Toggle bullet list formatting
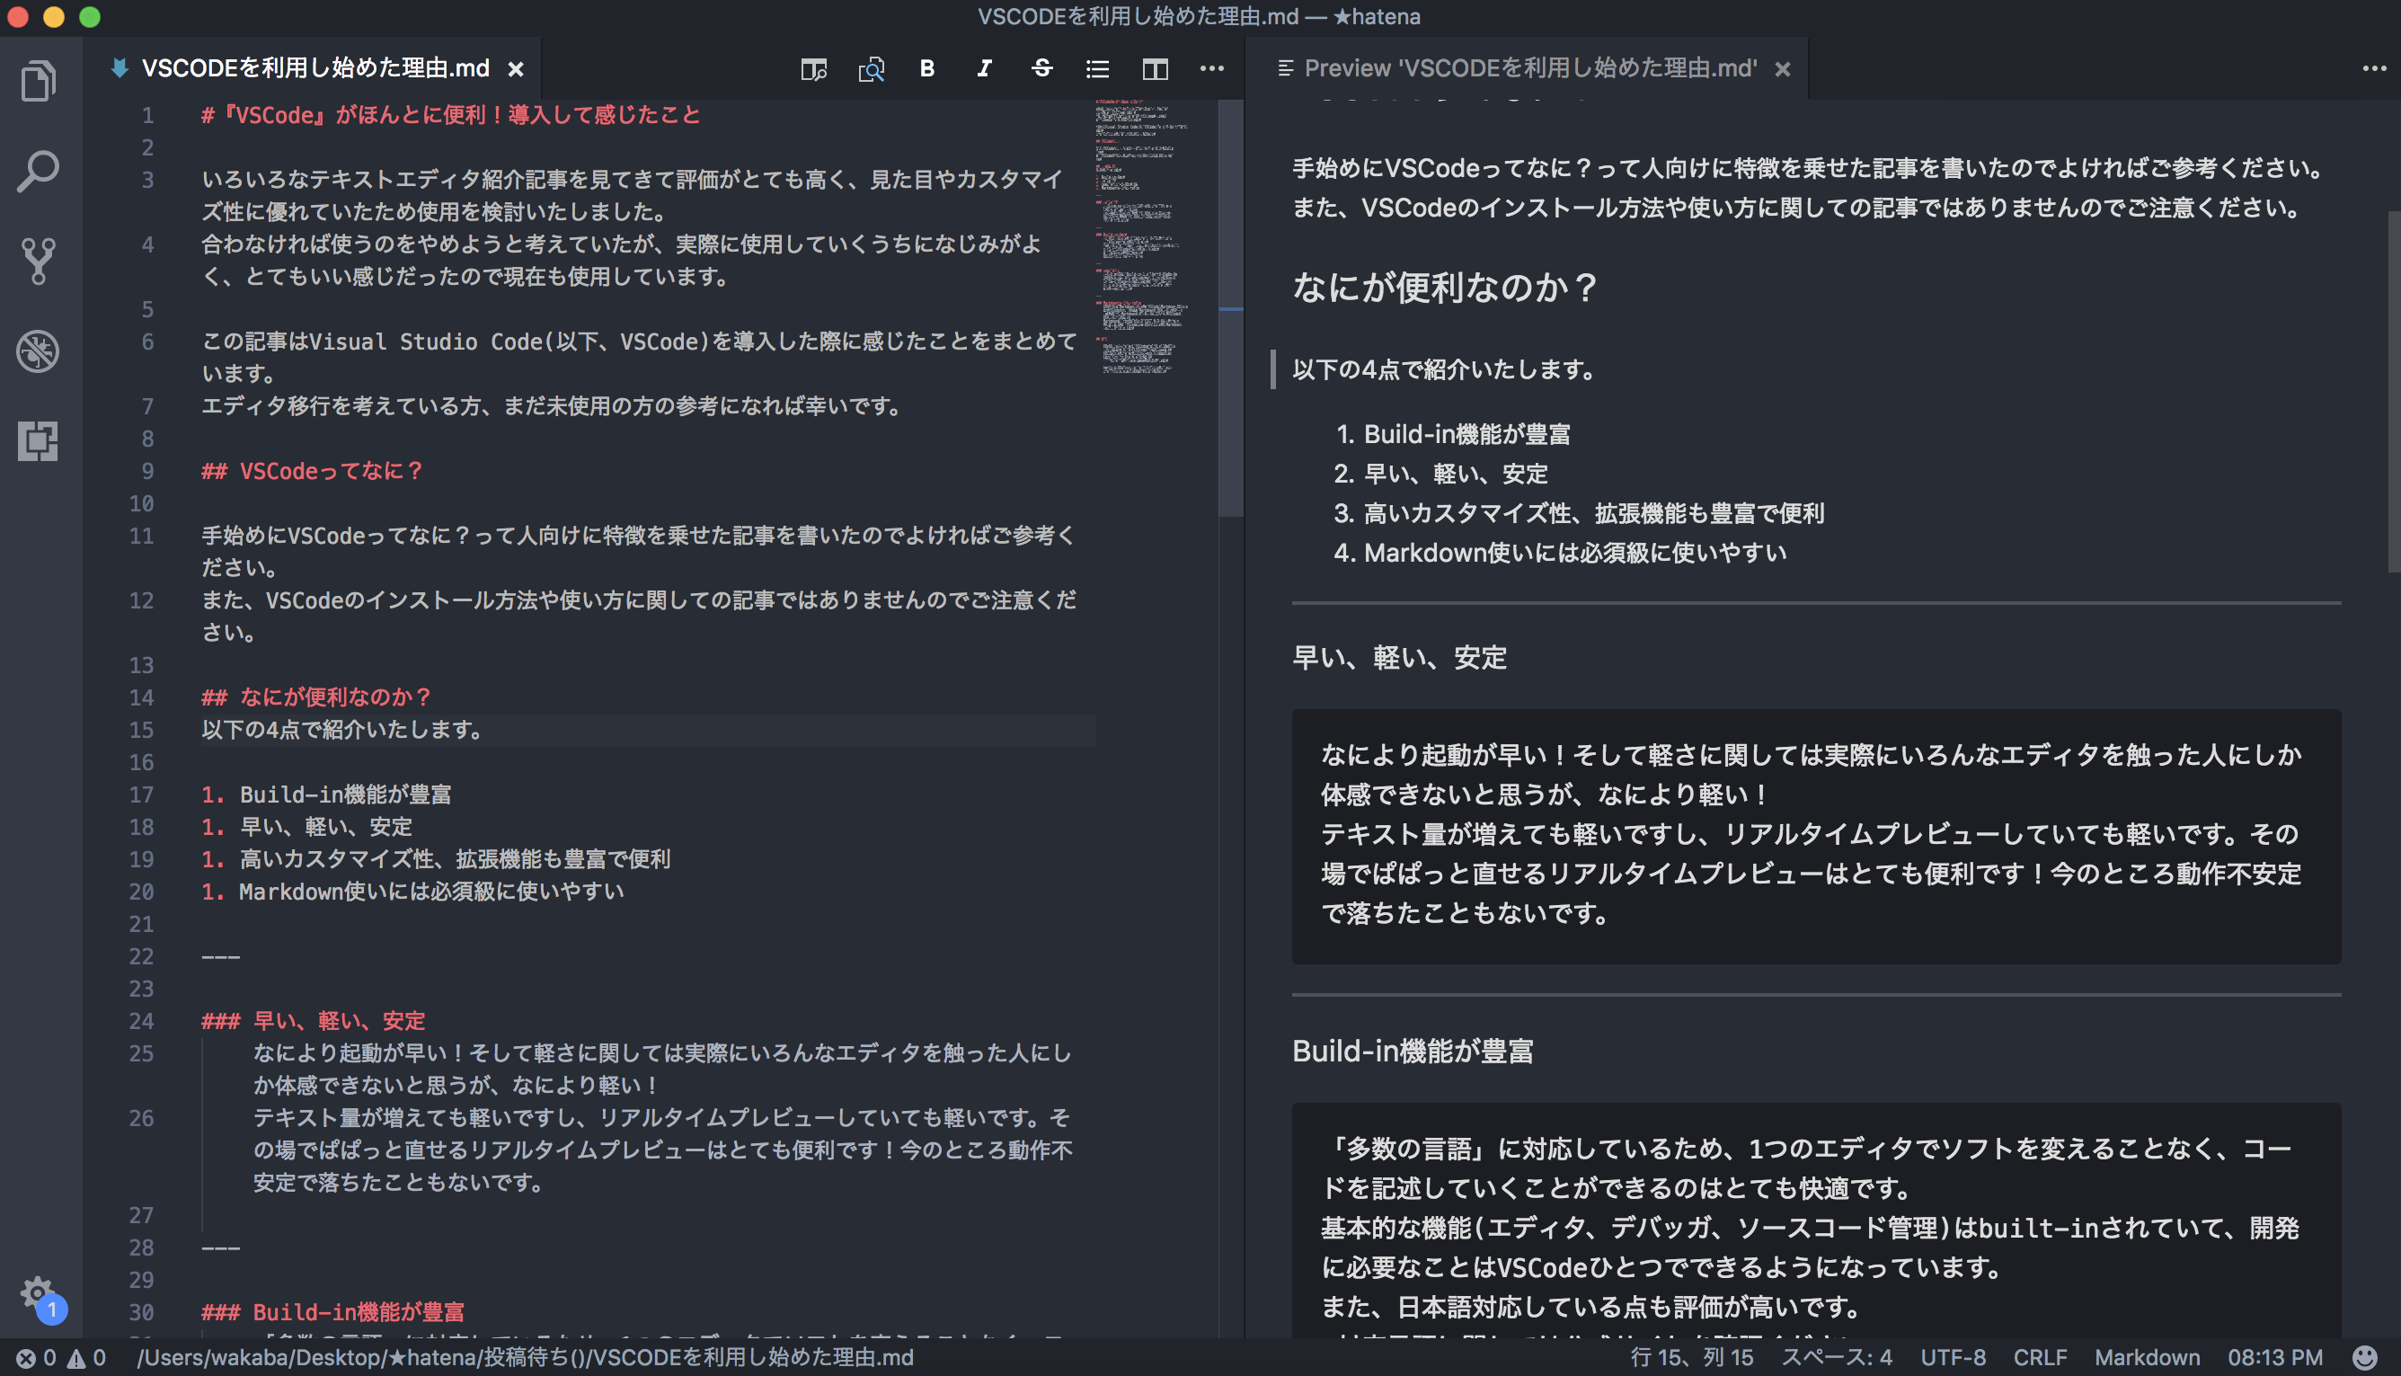 click(1097, 69)
